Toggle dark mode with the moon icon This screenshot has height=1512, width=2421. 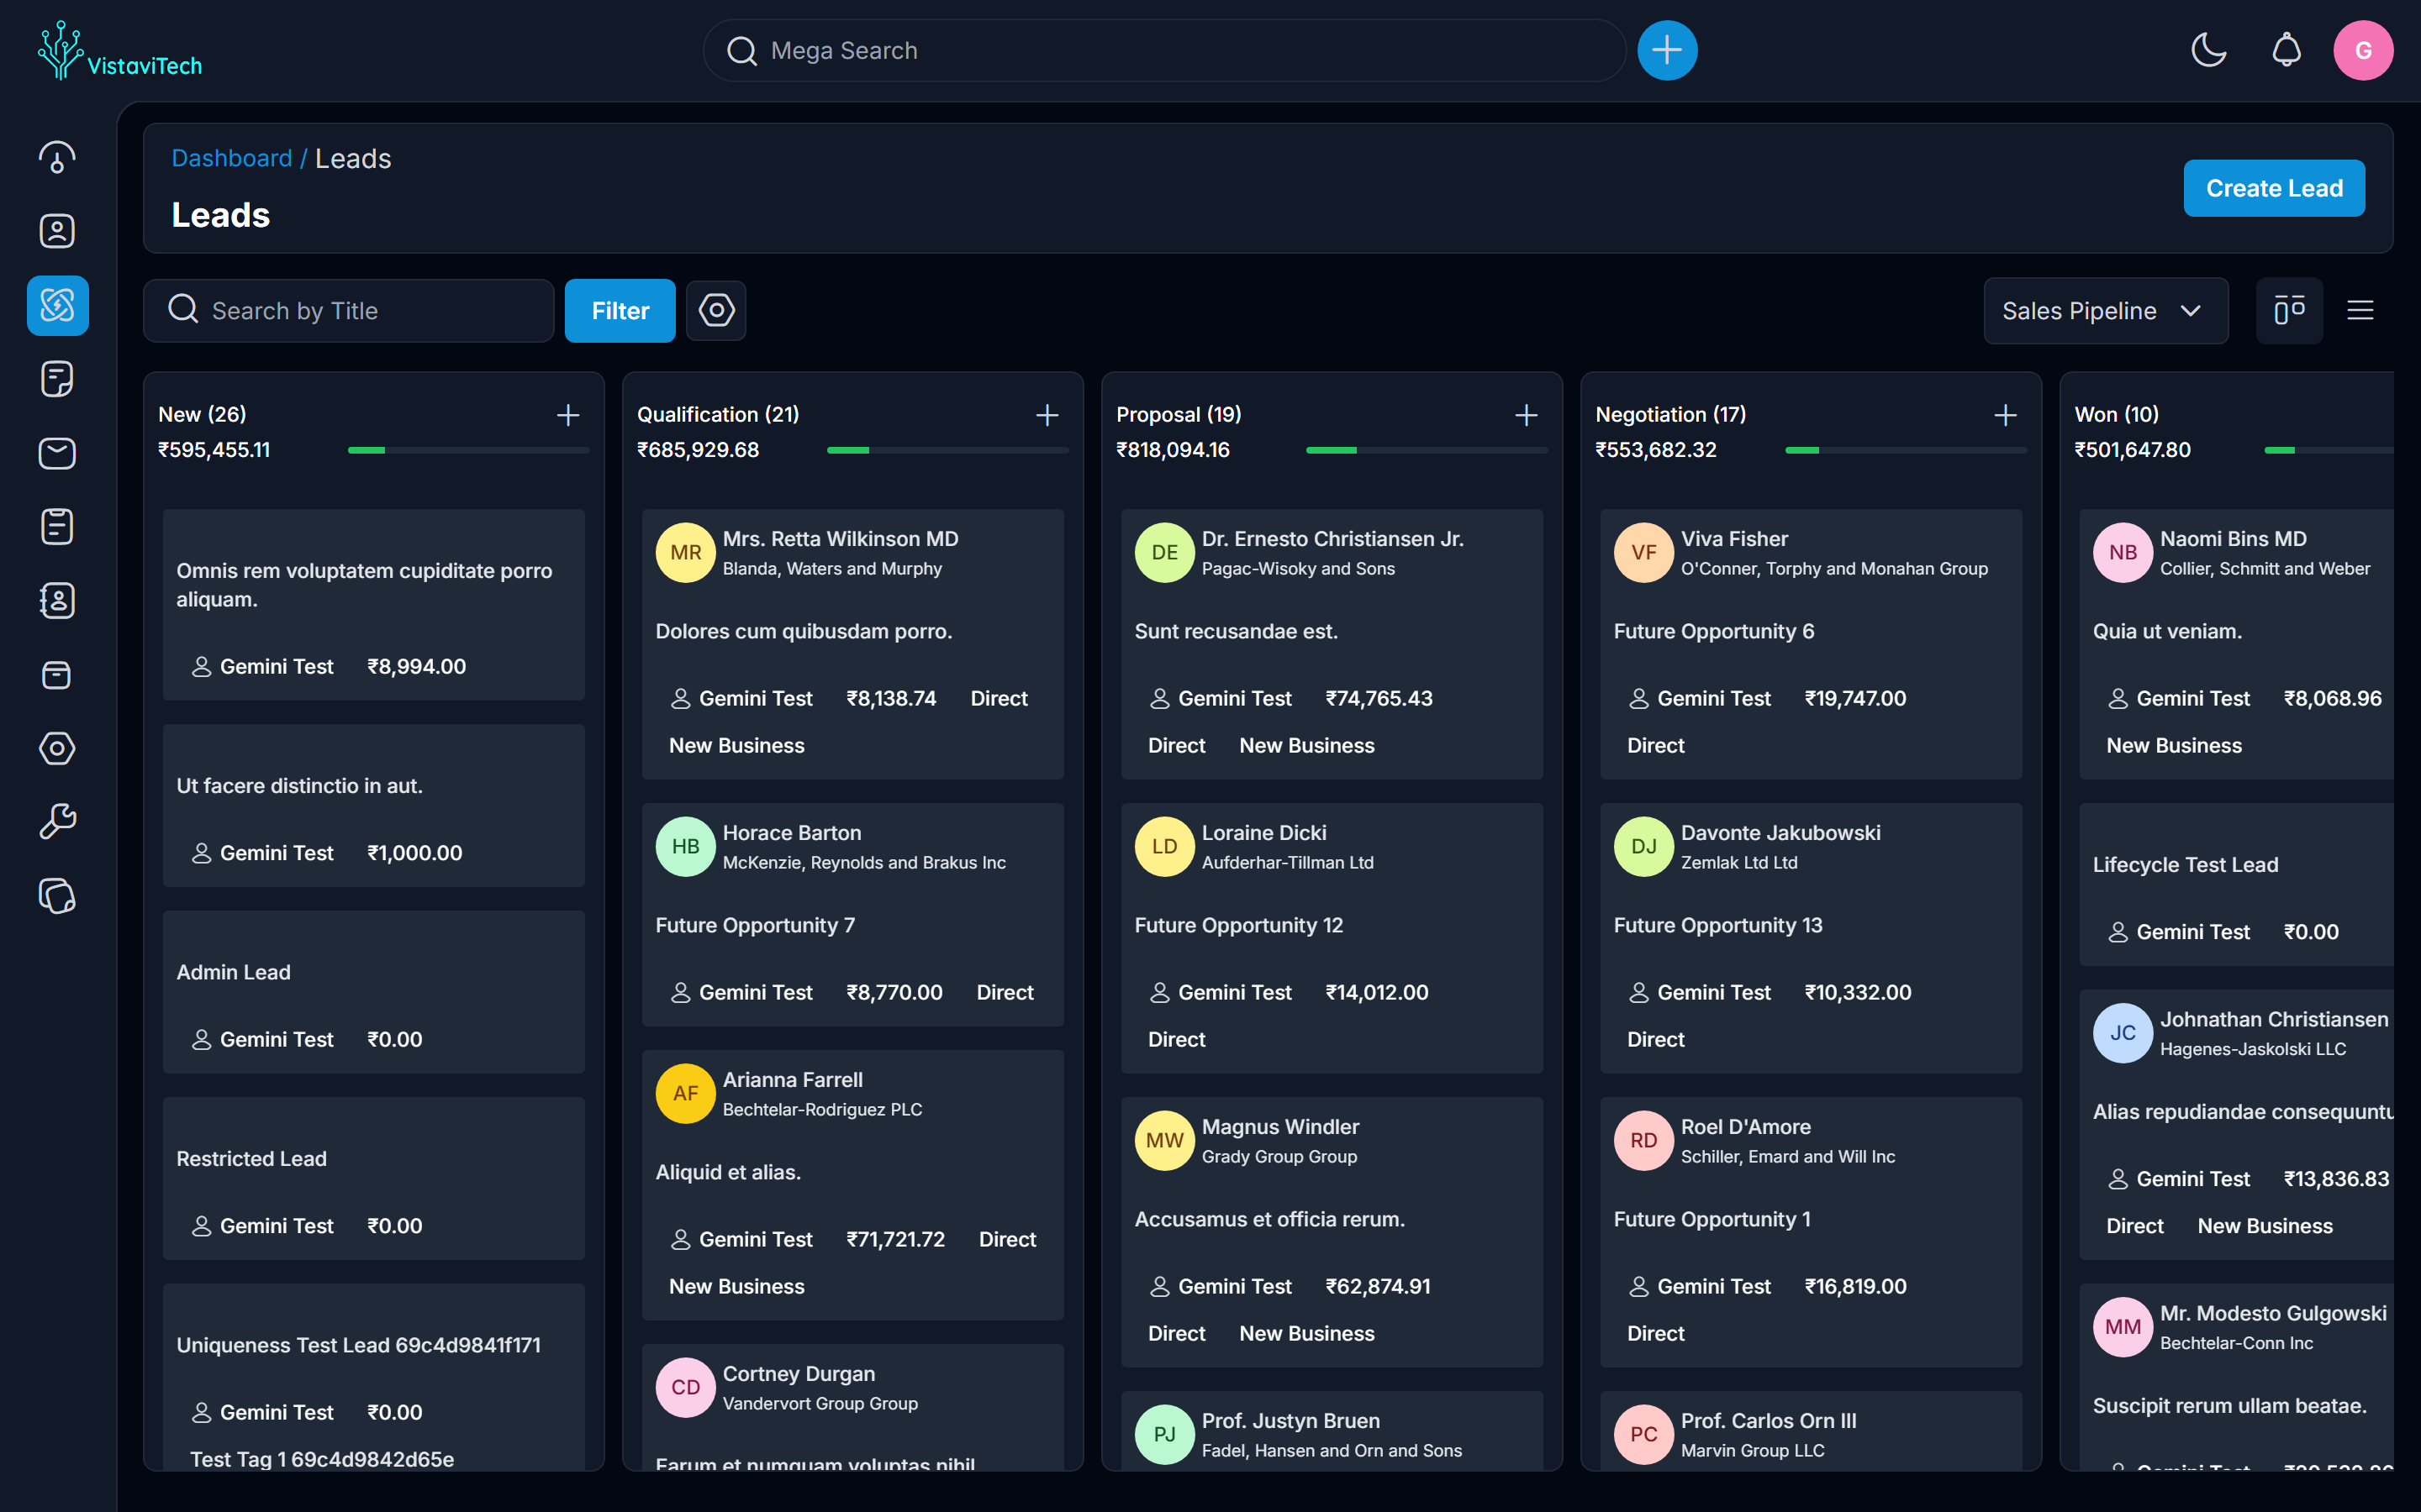point(2209,50)
